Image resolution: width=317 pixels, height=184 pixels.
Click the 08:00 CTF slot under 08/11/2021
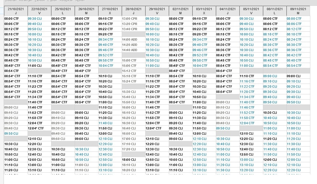[x=275, y=19]
